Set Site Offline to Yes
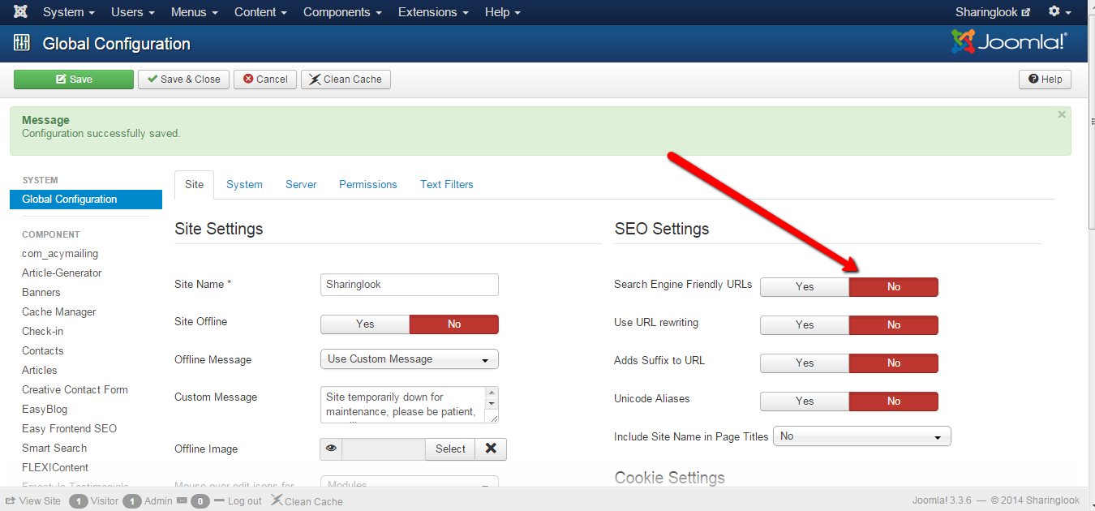Viewport: 1095px width, 511px height. point(365,324)
